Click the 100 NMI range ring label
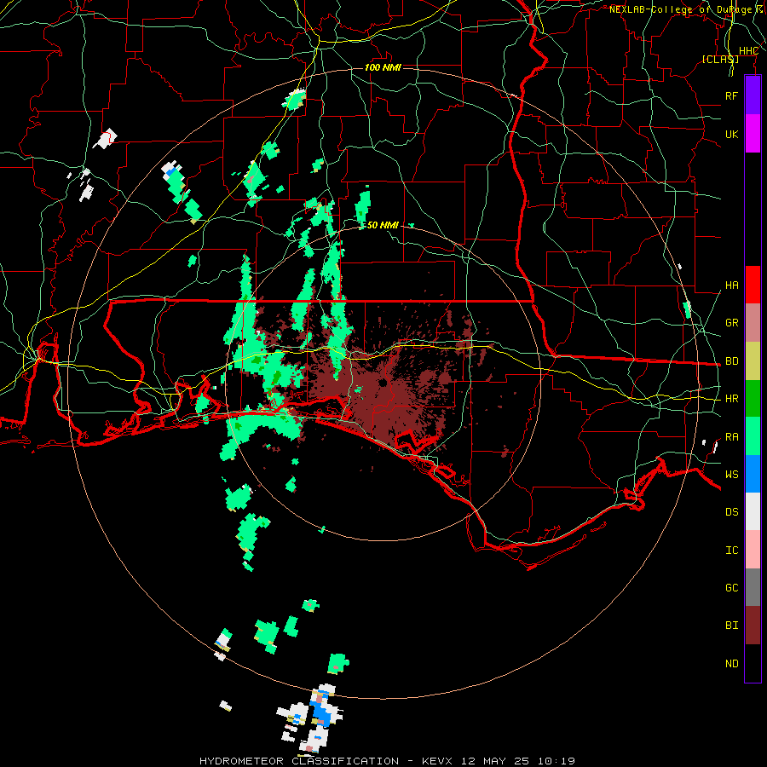Screen dimensions: 767x767 pos(383,67)
